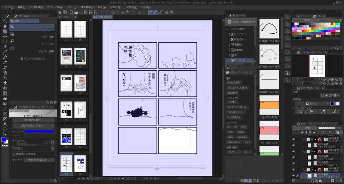The height and width of the screenshot is (184, 344).
Task: Toggle snap to ruler icon in command bar
Action: [x=150, y=13]
